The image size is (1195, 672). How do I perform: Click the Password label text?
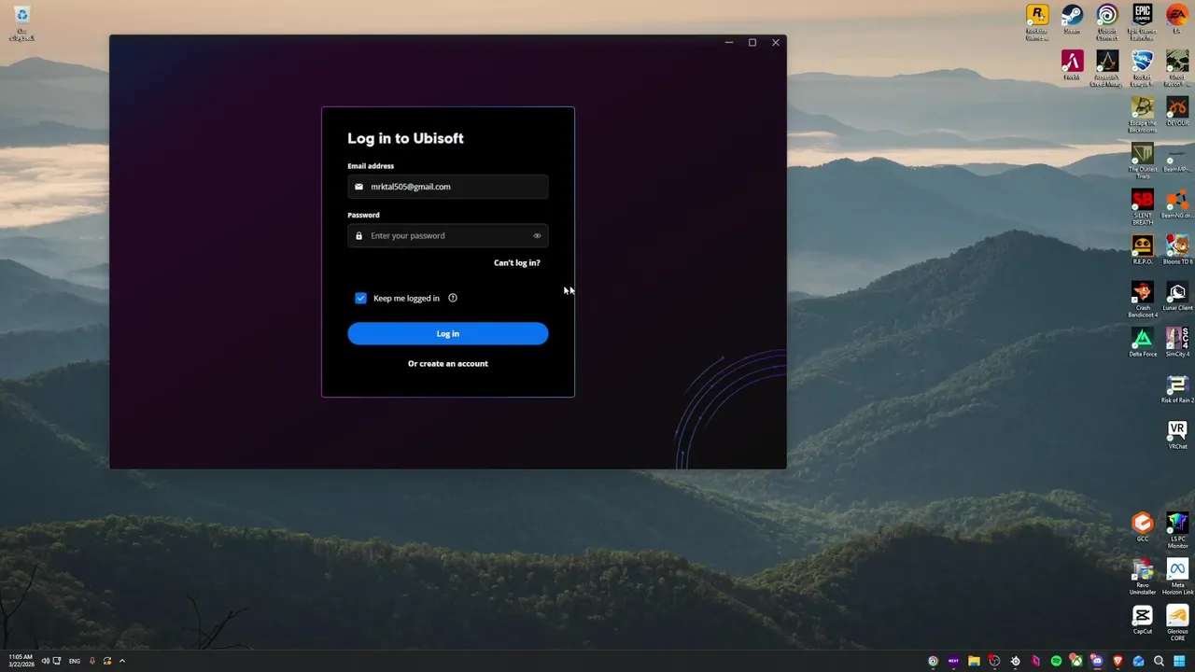click(363, 215)
